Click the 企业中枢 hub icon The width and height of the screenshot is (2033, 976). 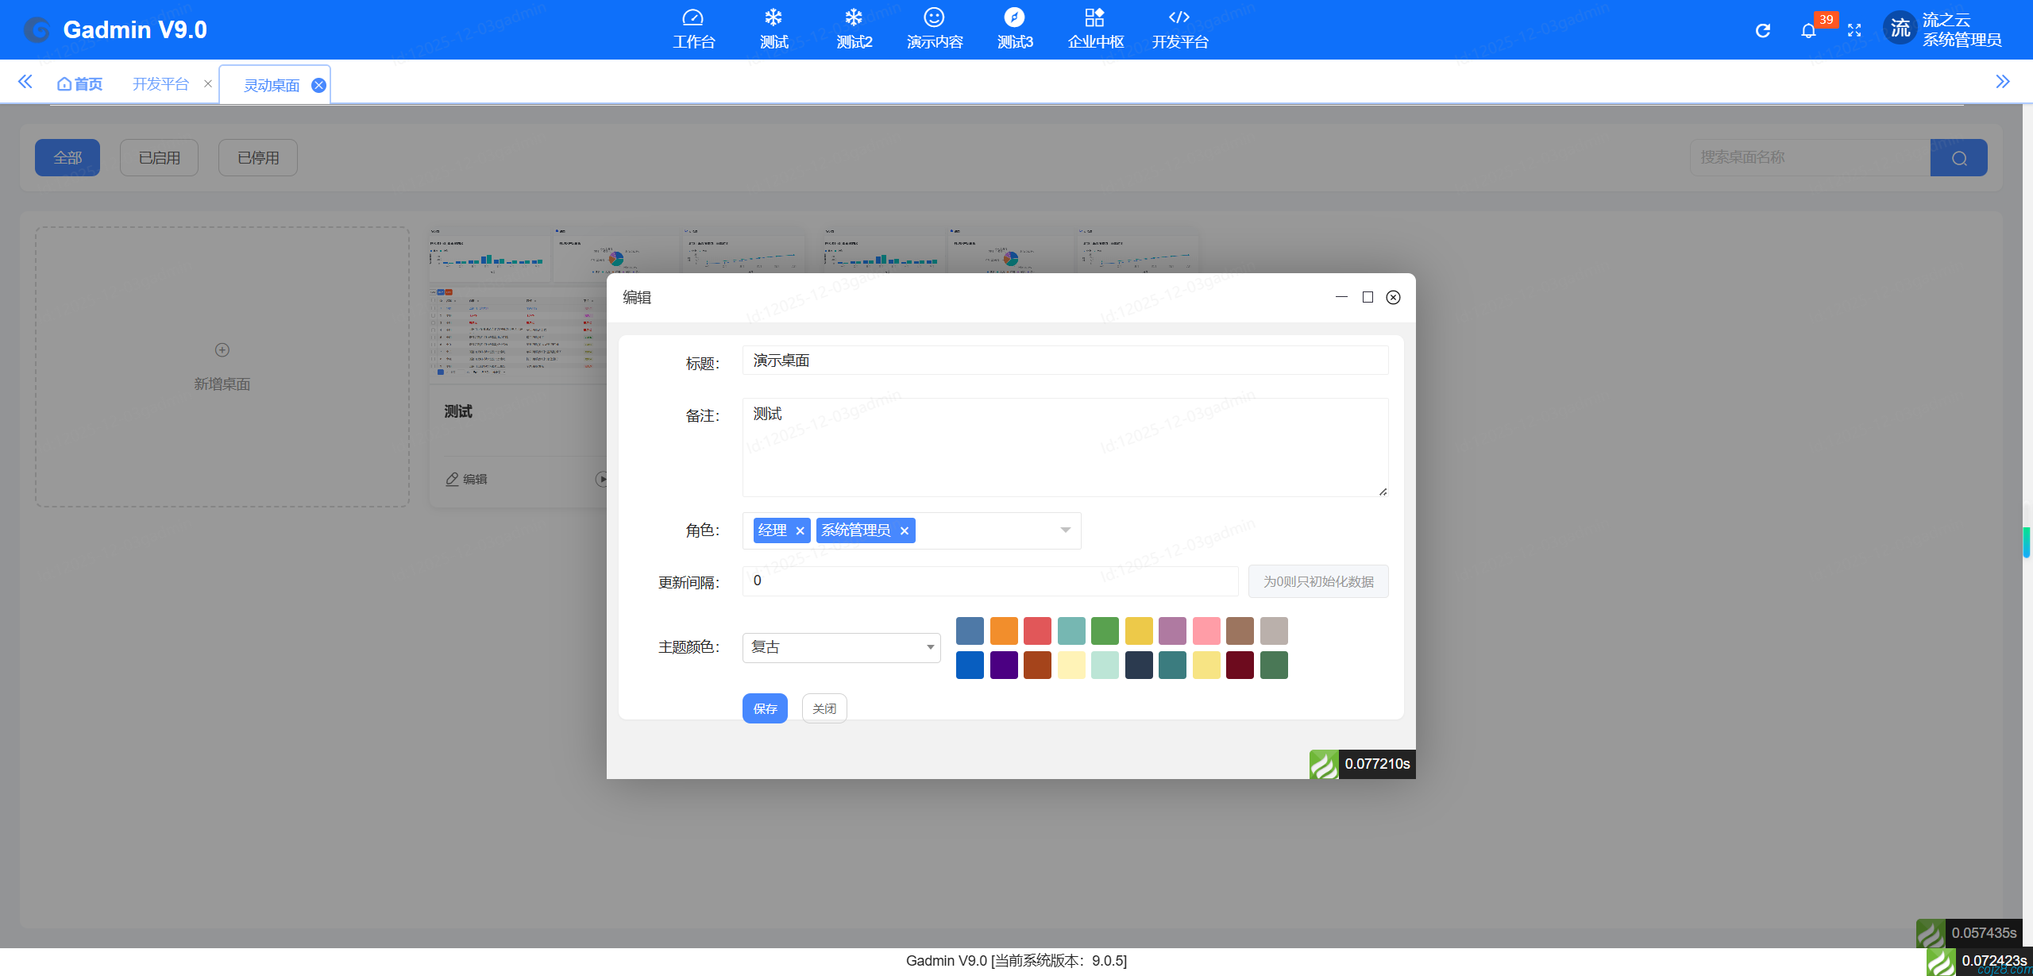click(x=1096, y=29)
